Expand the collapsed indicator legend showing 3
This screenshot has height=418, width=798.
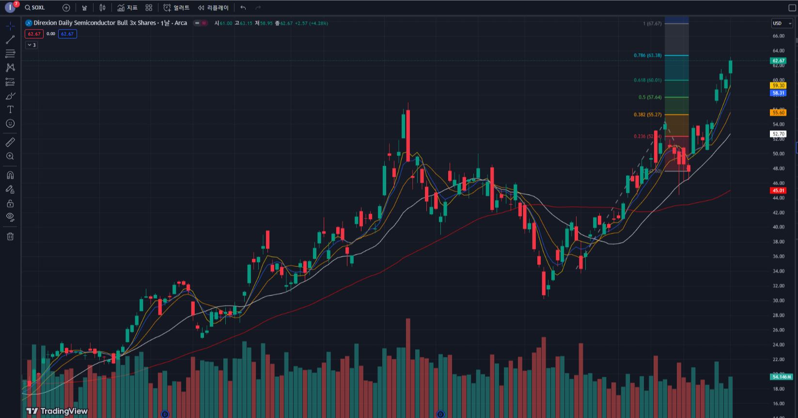click(x=31, y=45)
